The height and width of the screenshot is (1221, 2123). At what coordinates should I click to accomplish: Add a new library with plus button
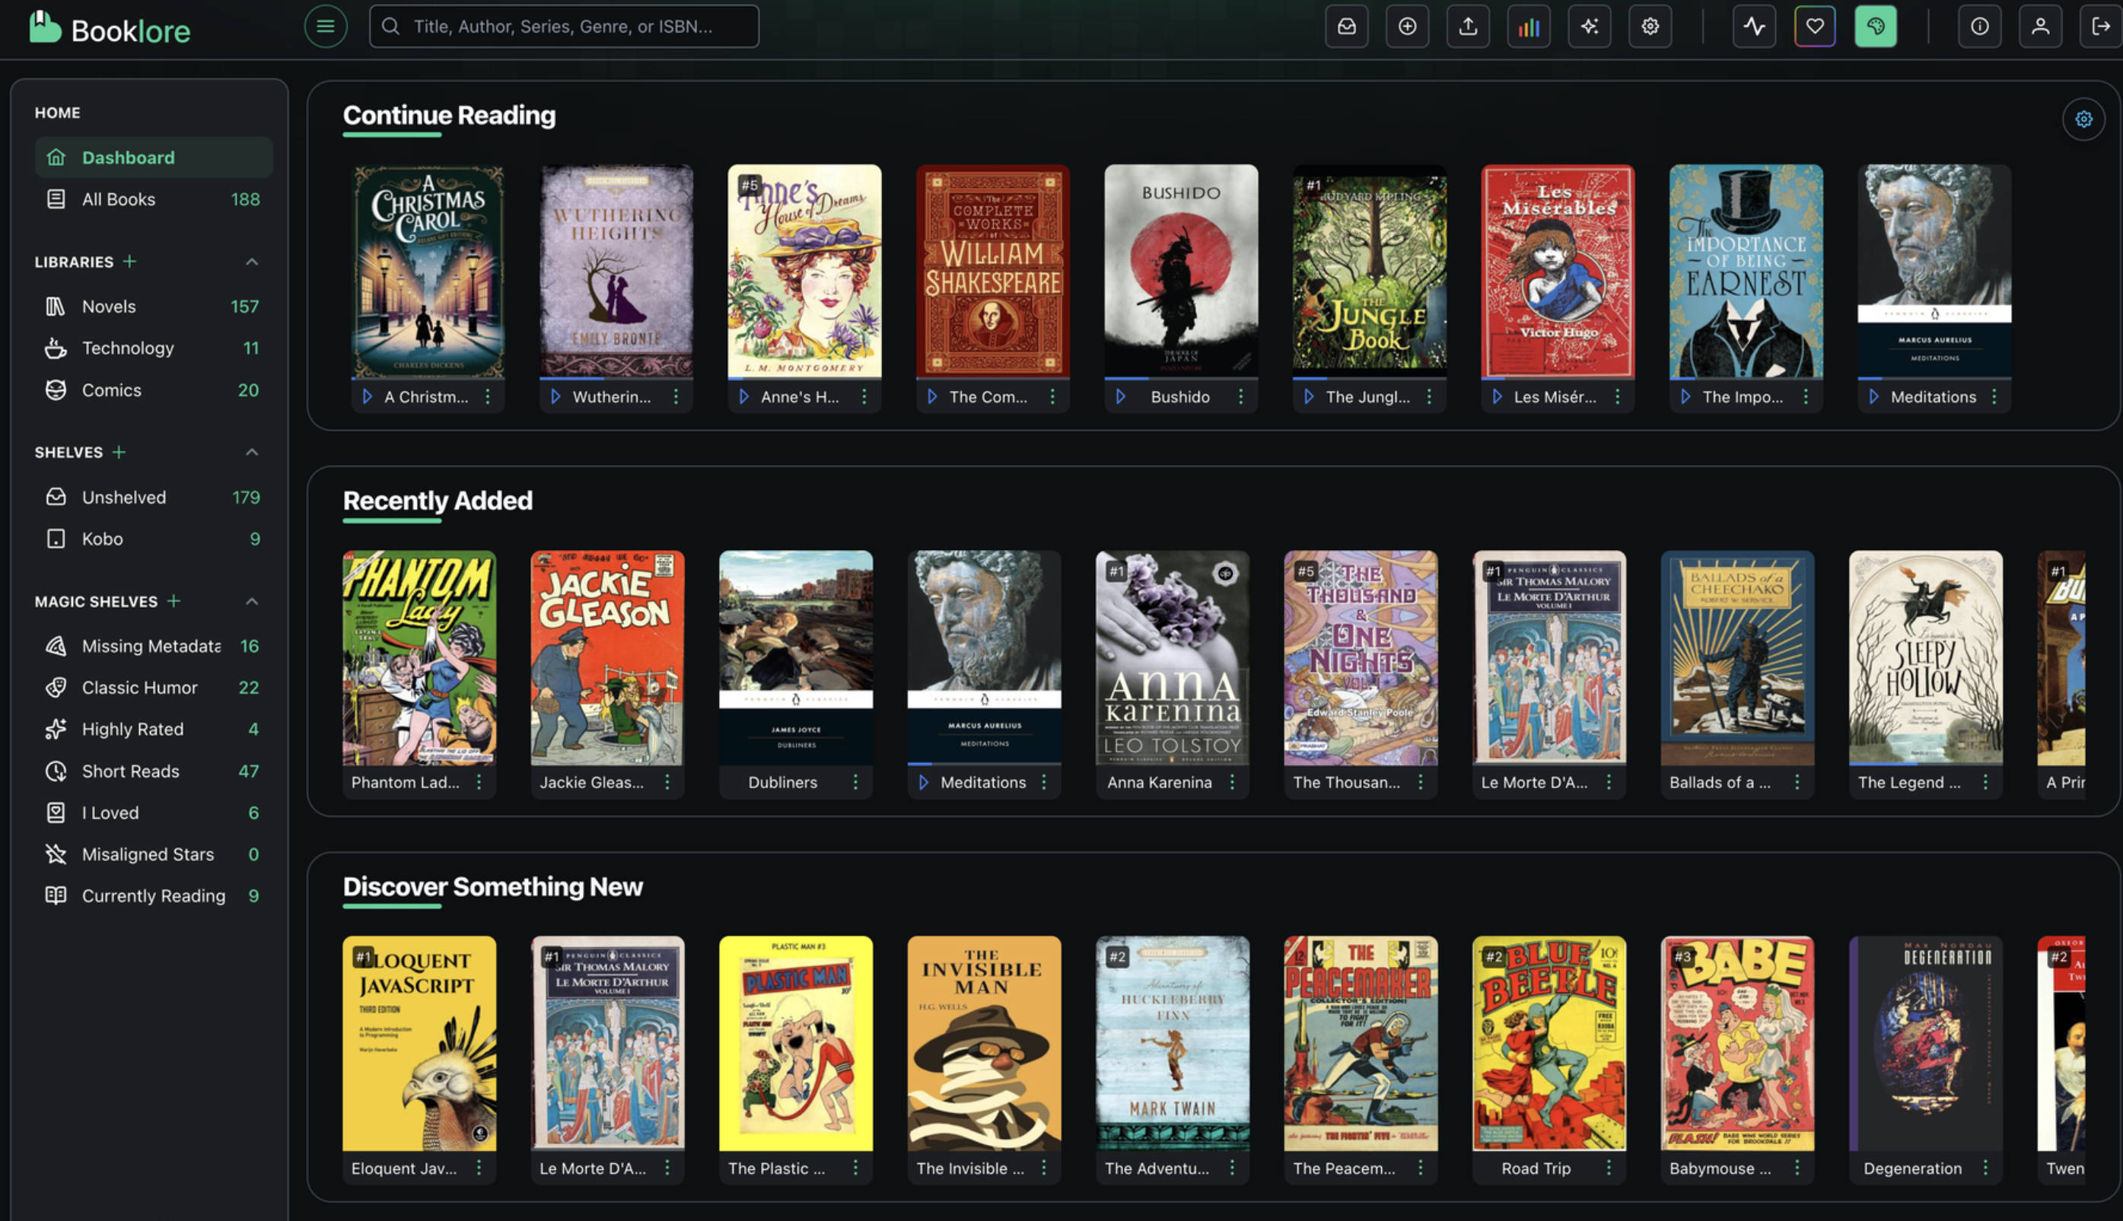[129, 262]
